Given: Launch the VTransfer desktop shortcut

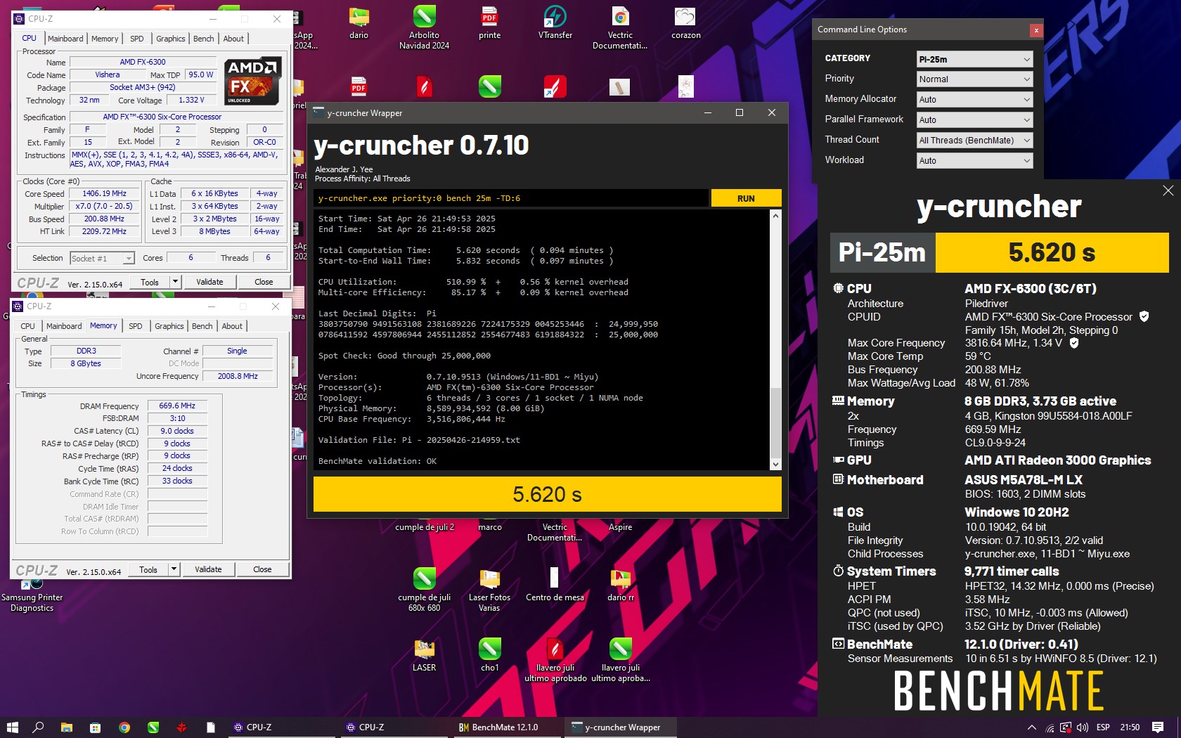Looking at the screenshot, I should 555,22.
